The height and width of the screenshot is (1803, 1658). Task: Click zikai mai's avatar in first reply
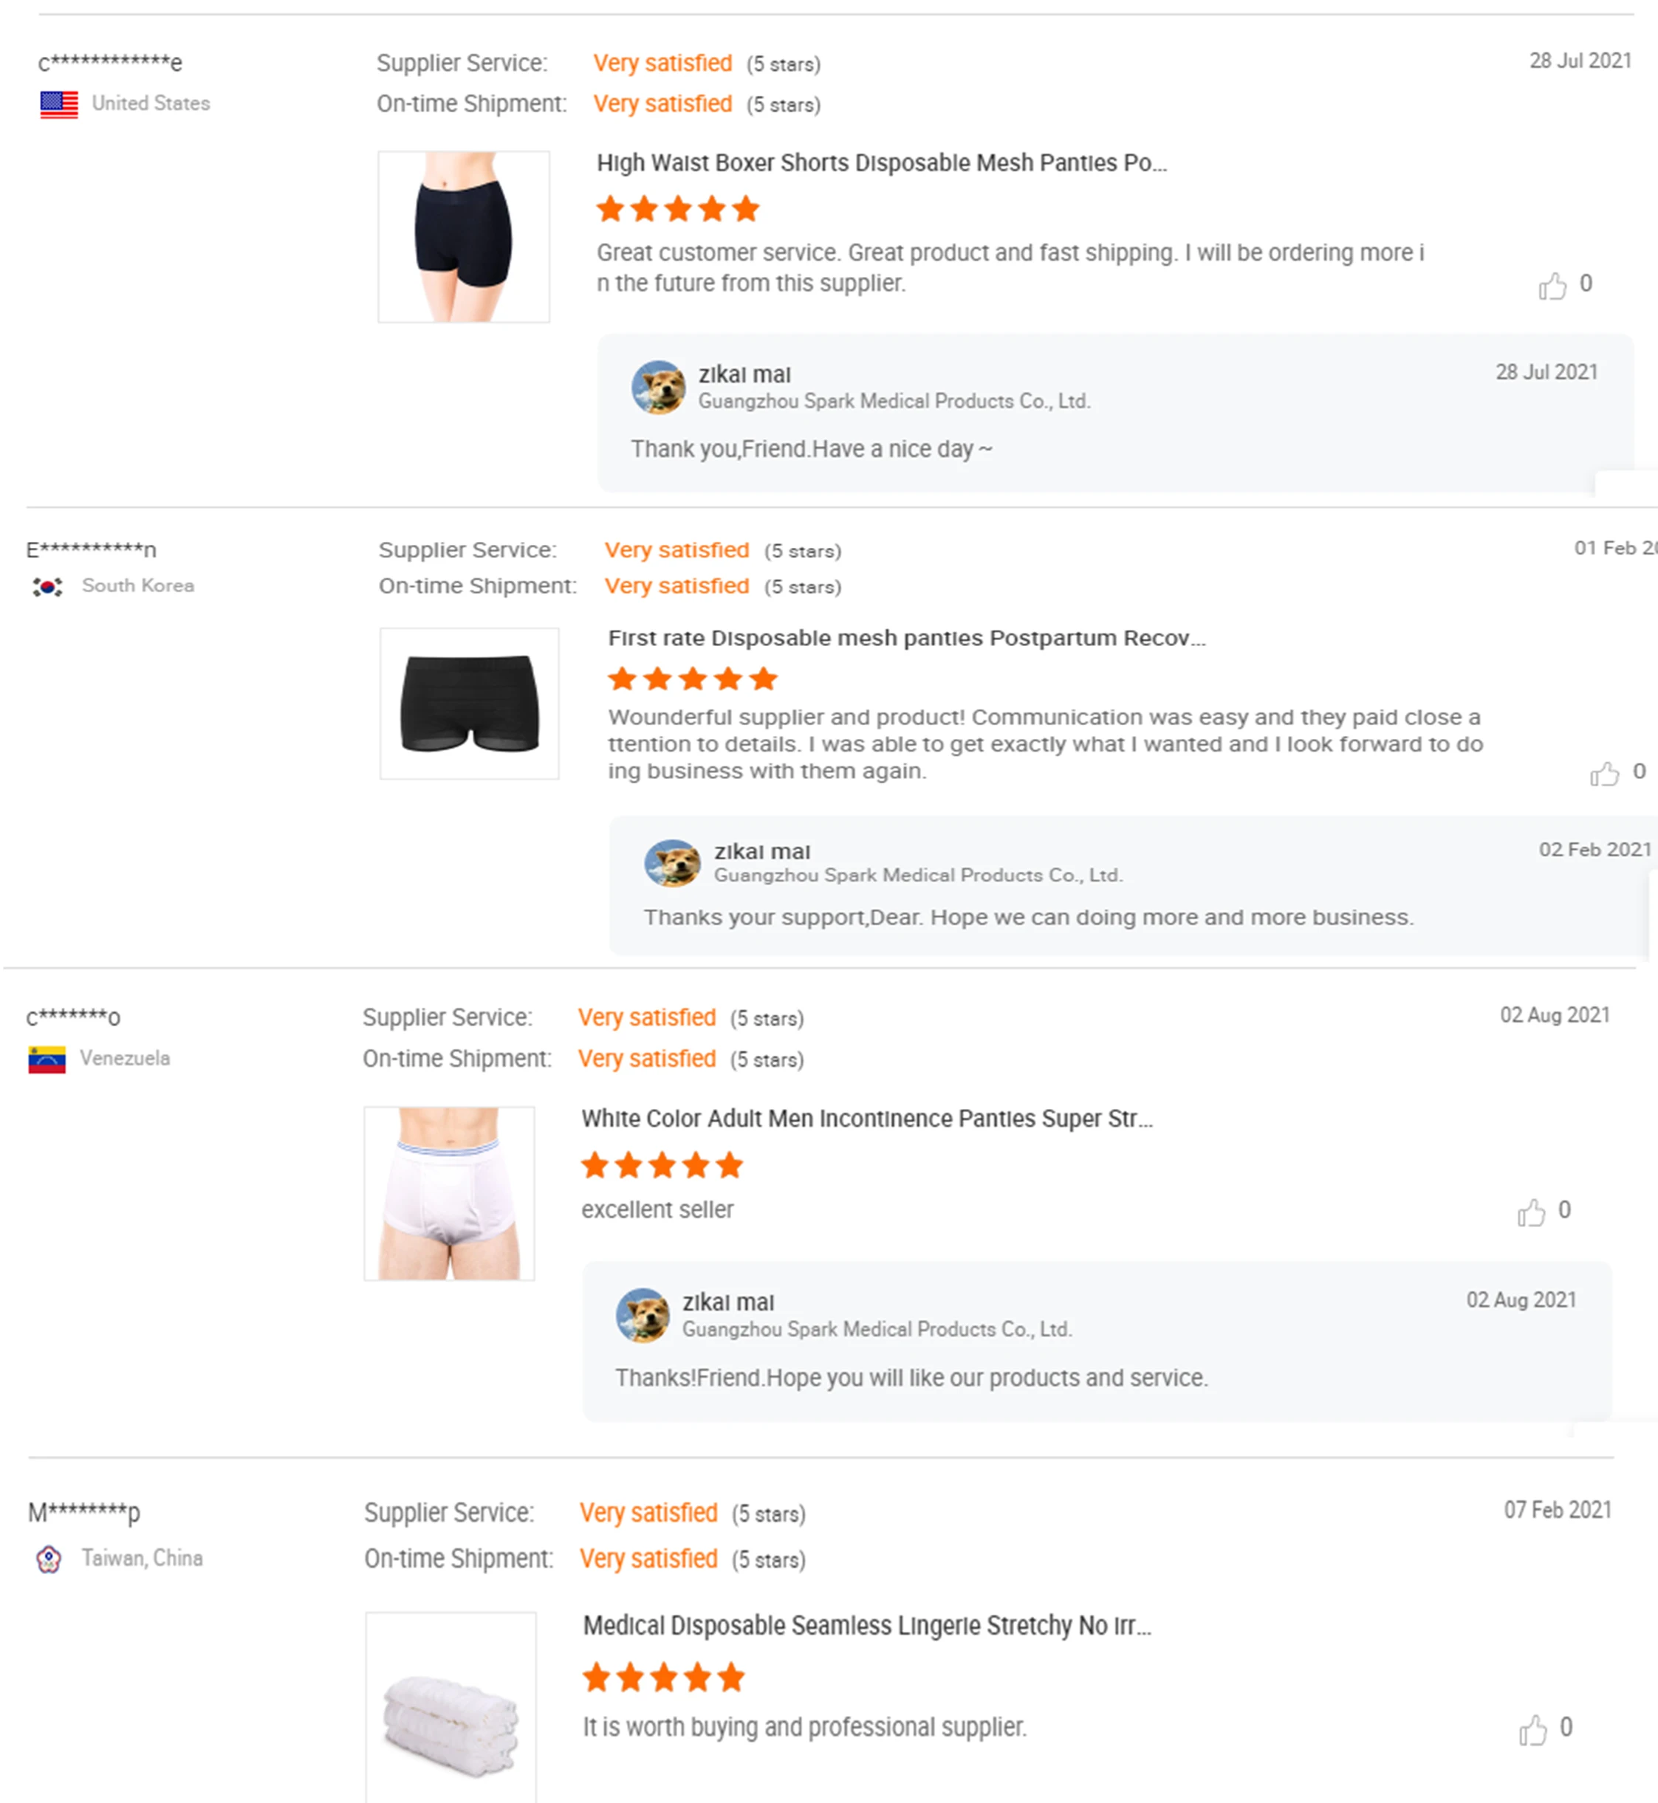coord(659,388)
